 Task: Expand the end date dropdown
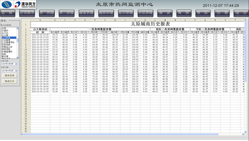(x=16, y=71)
